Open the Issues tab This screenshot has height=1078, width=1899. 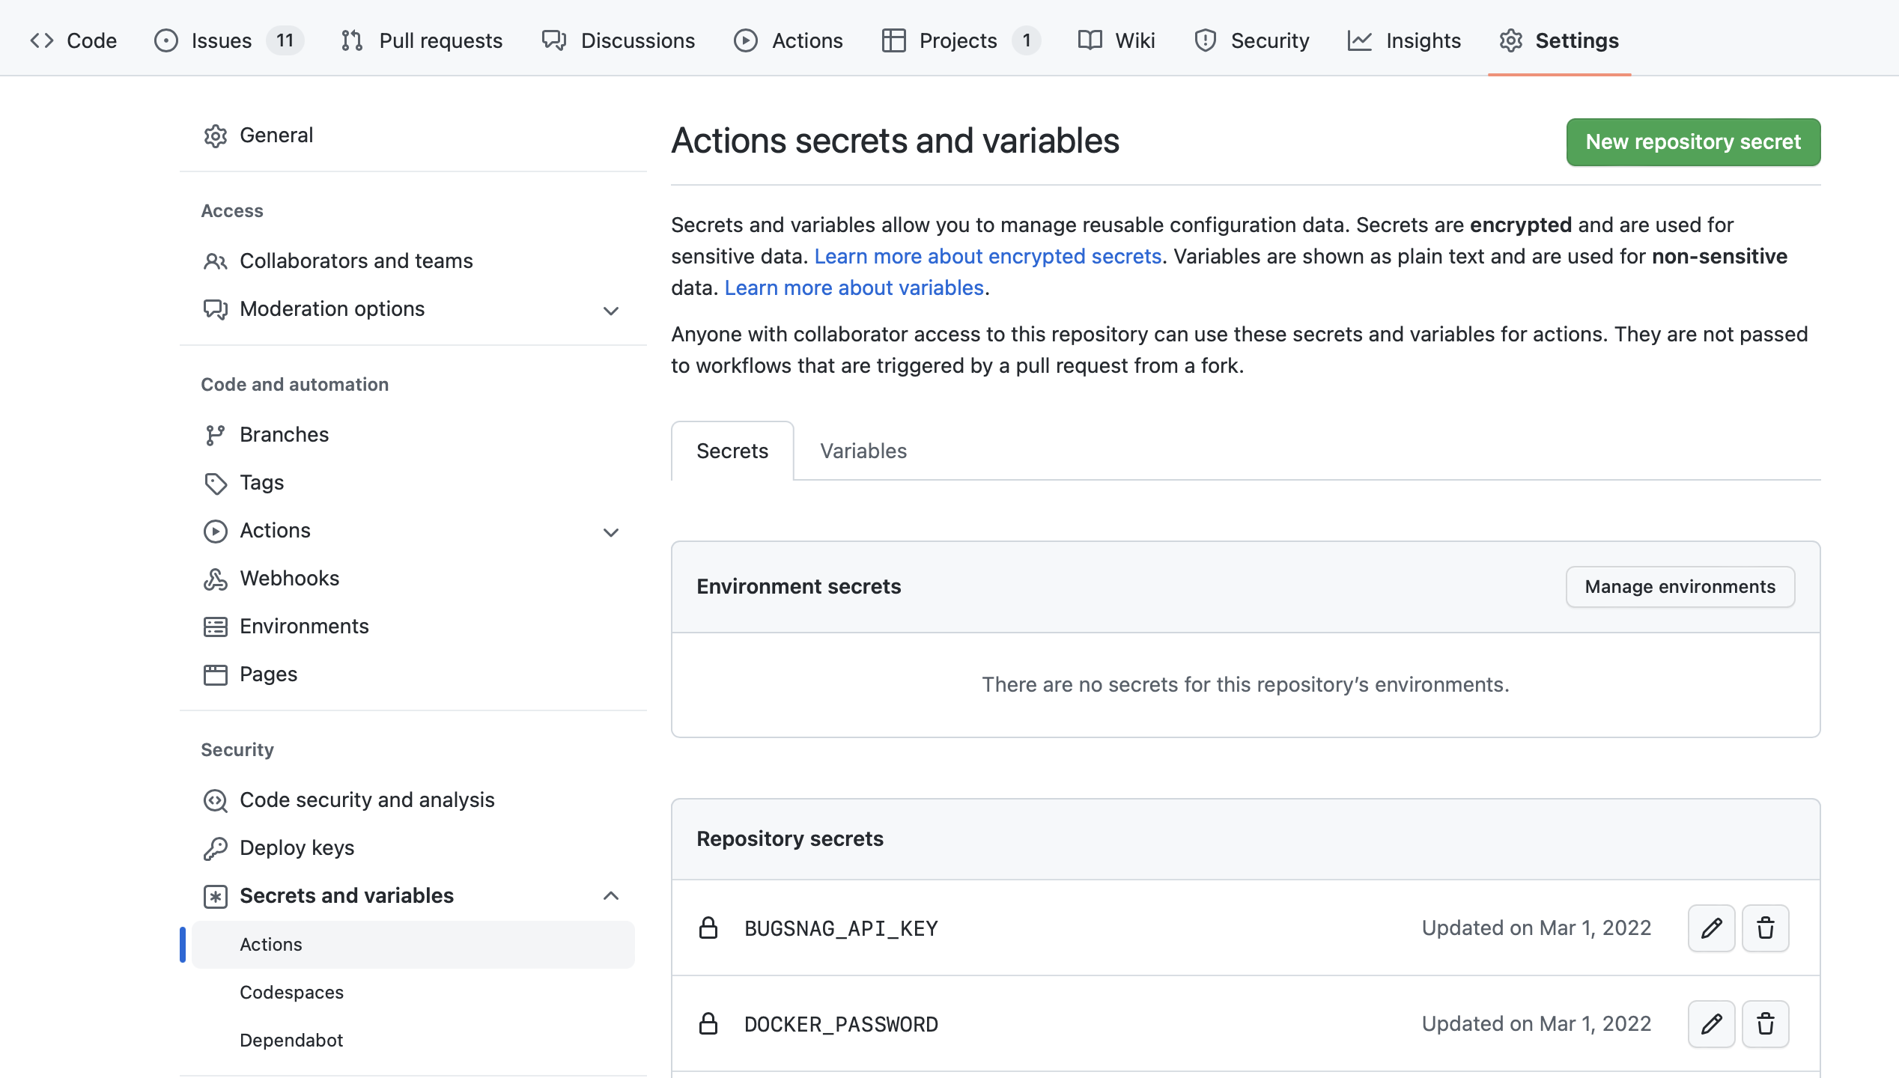point(221,40)
